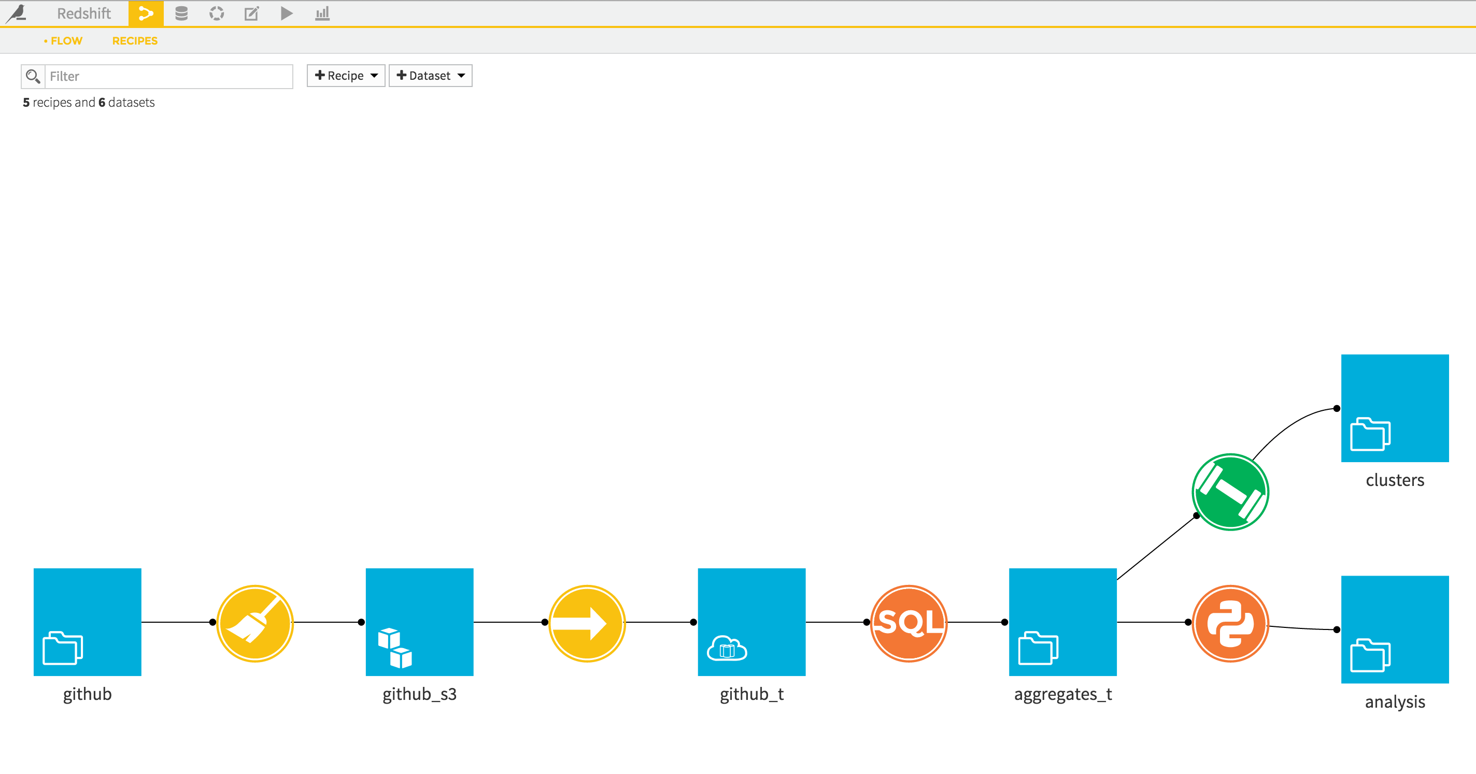
Task: Click the aggregates_t label text
Action: pos(1062,694)
